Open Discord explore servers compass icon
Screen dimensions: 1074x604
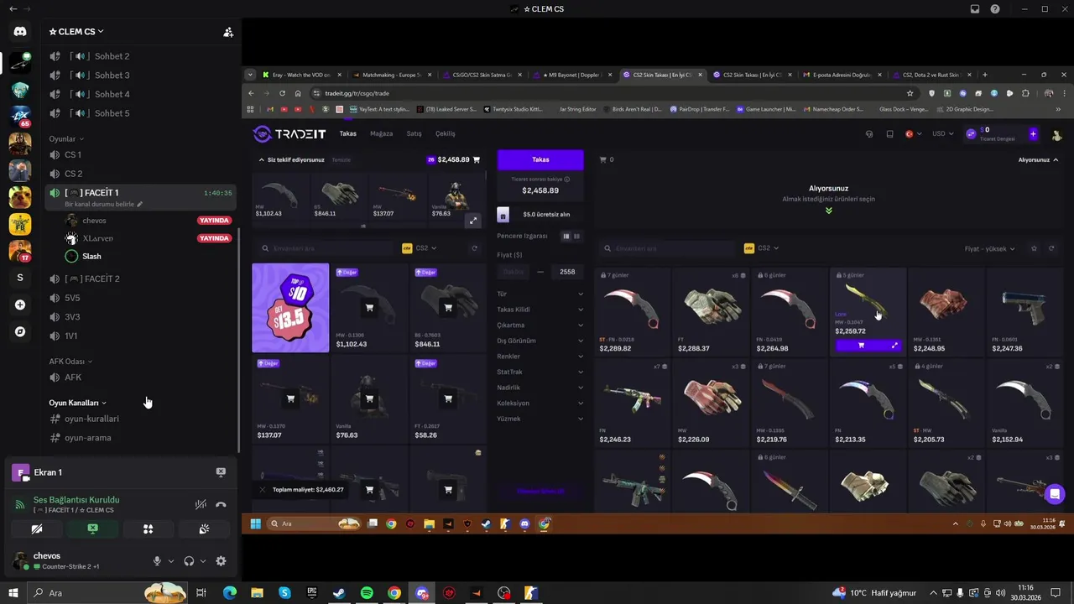[x=20, y=331]
